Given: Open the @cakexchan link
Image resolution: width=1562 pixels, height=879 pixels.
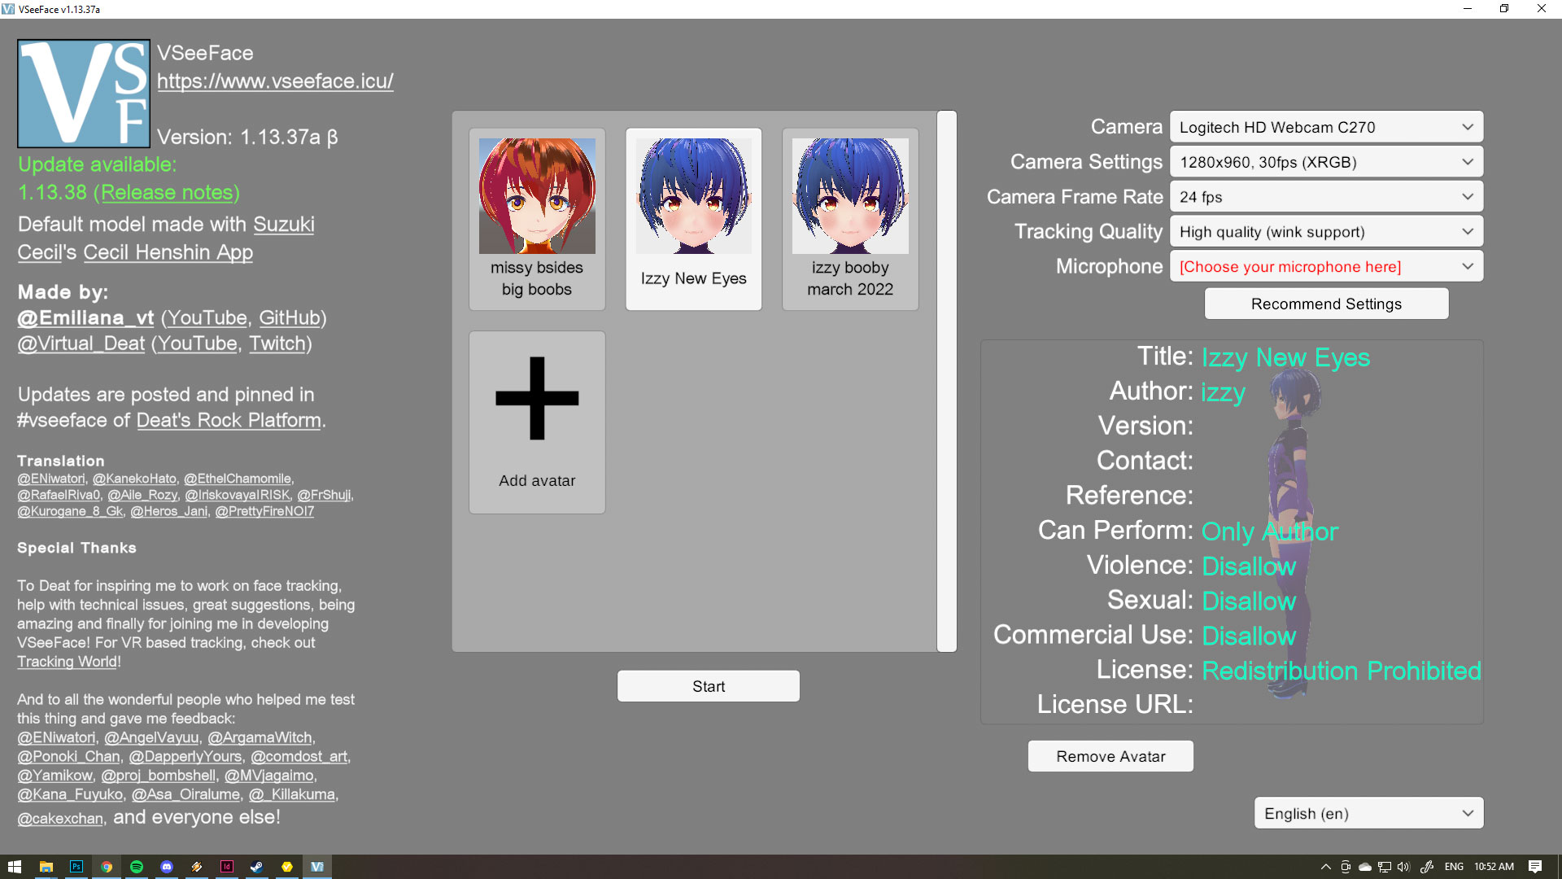Looking at the screenshot, I should pyautogui.click(x=61, y=819).
